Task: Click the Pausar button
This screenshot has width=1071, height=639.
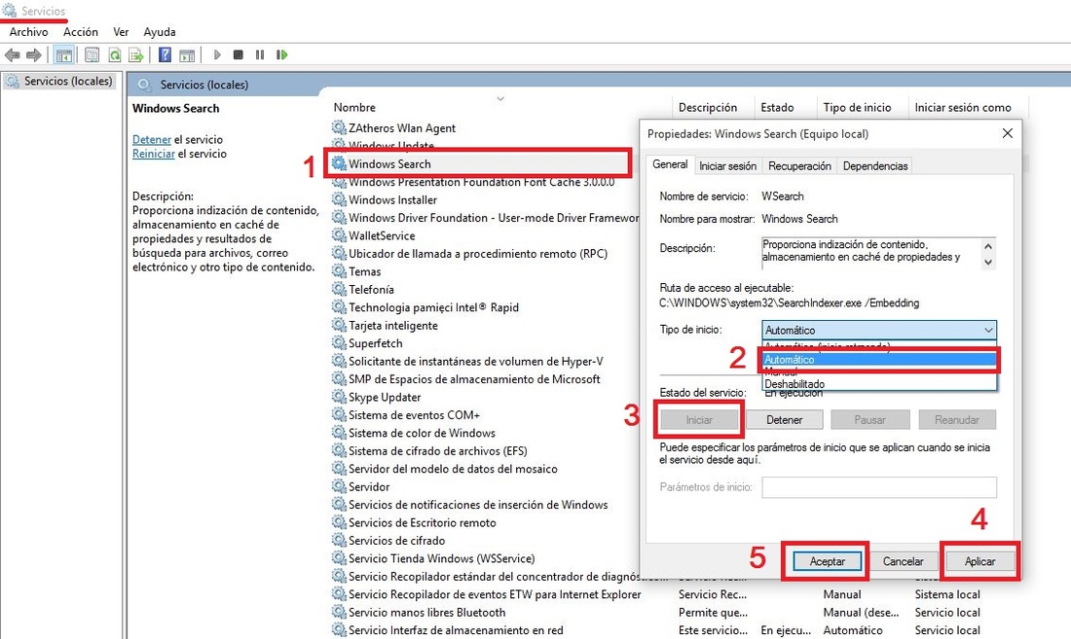Action: click(x=869, y=420)
